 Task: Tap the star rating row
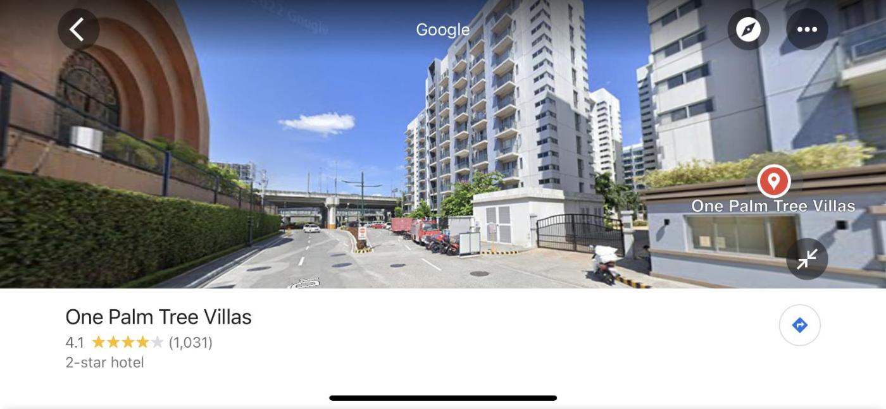pos(139,343)
